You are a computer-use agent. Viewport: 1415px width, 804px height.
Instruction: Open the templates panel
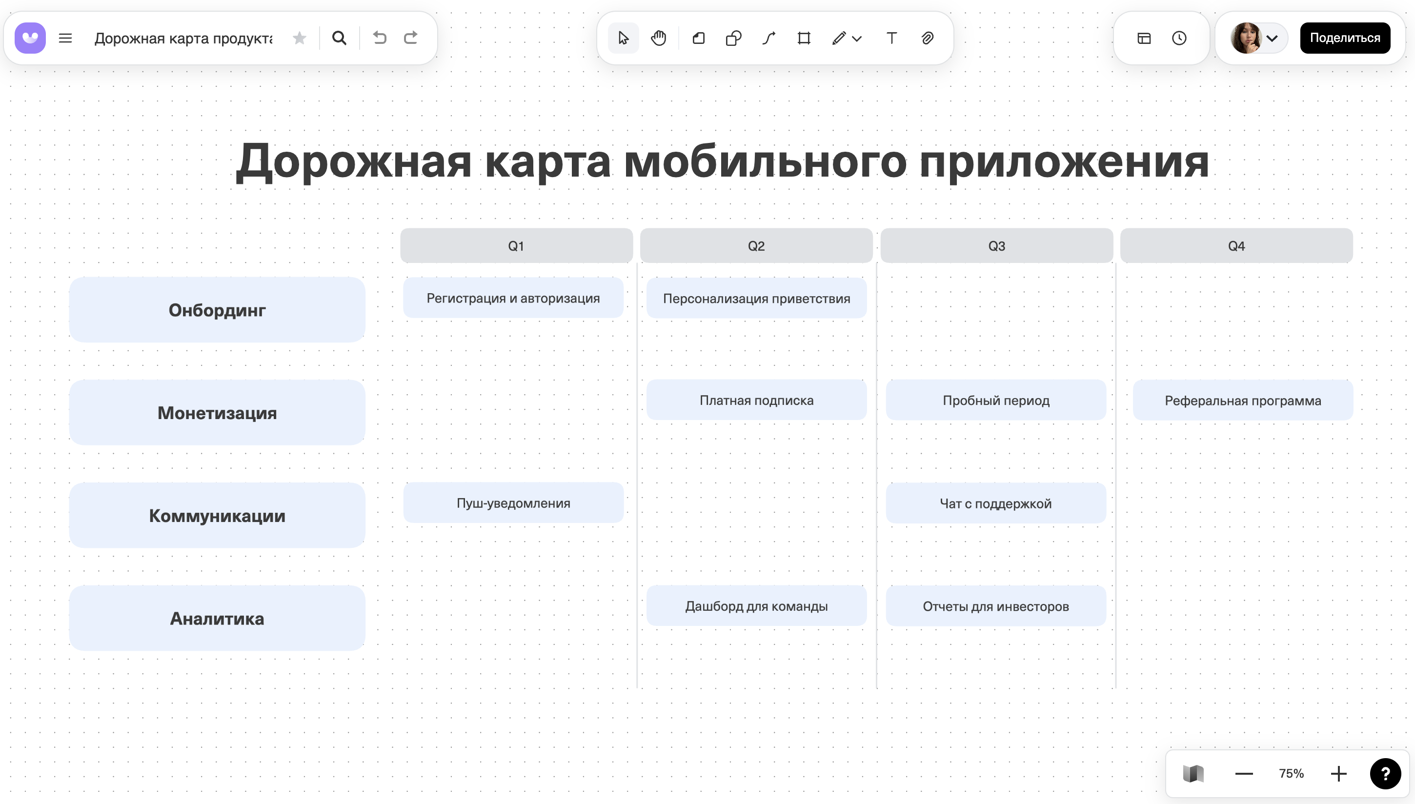(1143, 38)
